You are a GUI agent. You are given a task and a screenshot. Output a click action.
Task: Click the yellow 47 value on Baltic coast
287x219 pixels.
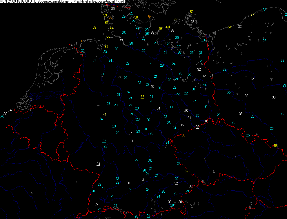252,15
